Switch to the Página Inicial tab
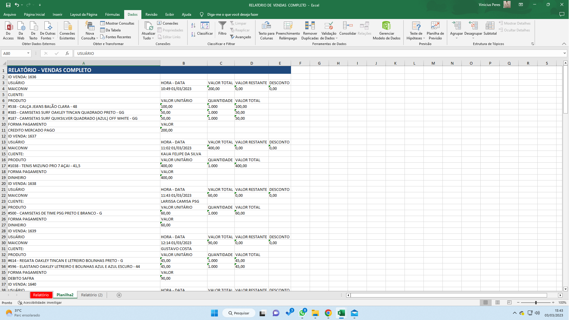 coord(34,14)
